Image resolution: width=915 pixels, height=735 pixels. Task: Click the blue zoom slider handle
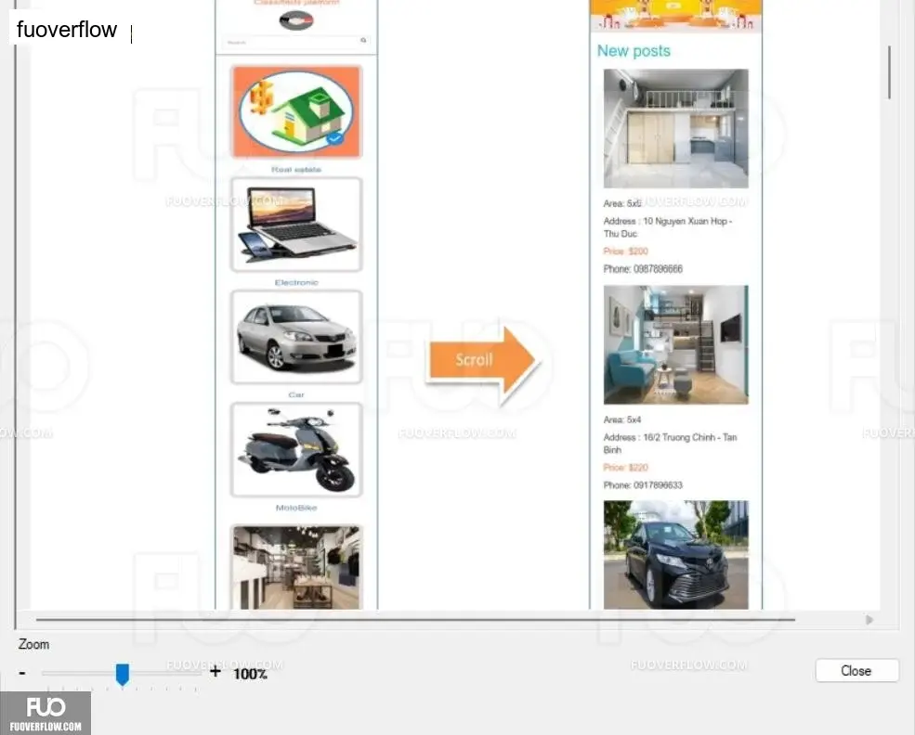pos(122,675)
